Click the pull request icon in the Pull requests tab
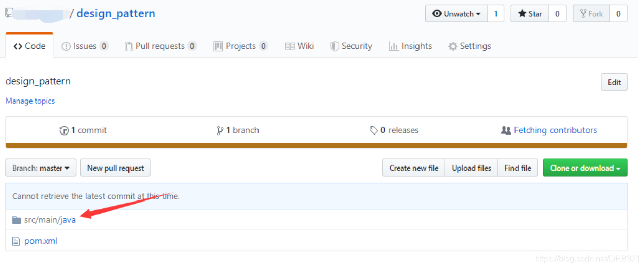Image resolution: width=644 pixels, height=268 pixels. (x=128, y=46)
